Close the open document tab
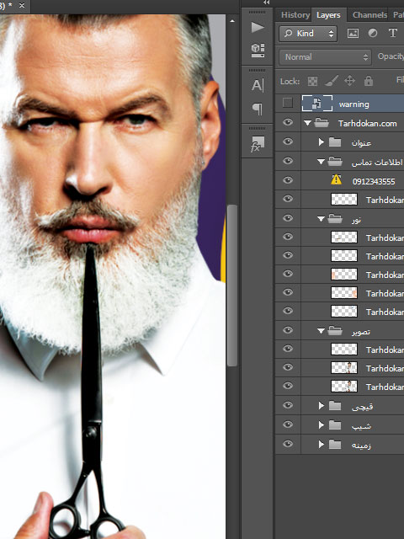 click(x=22, y=6)
